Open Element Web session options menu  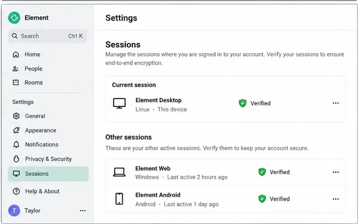(335, 172)
